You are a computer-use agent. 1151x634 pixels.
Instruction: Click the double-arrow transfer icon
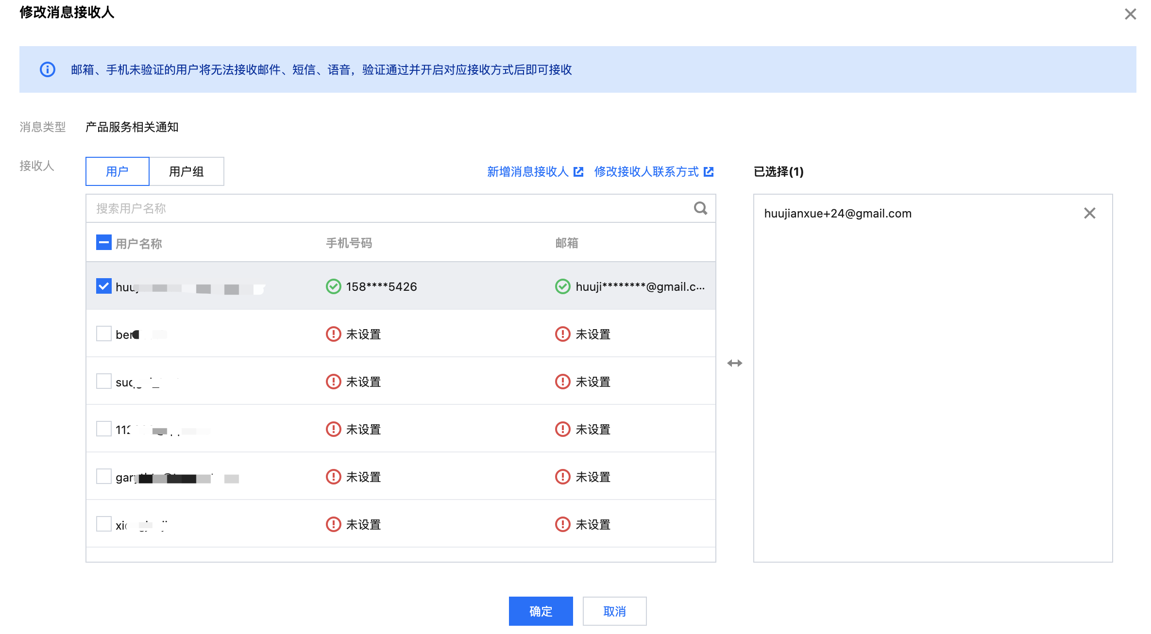coord(734,363)
